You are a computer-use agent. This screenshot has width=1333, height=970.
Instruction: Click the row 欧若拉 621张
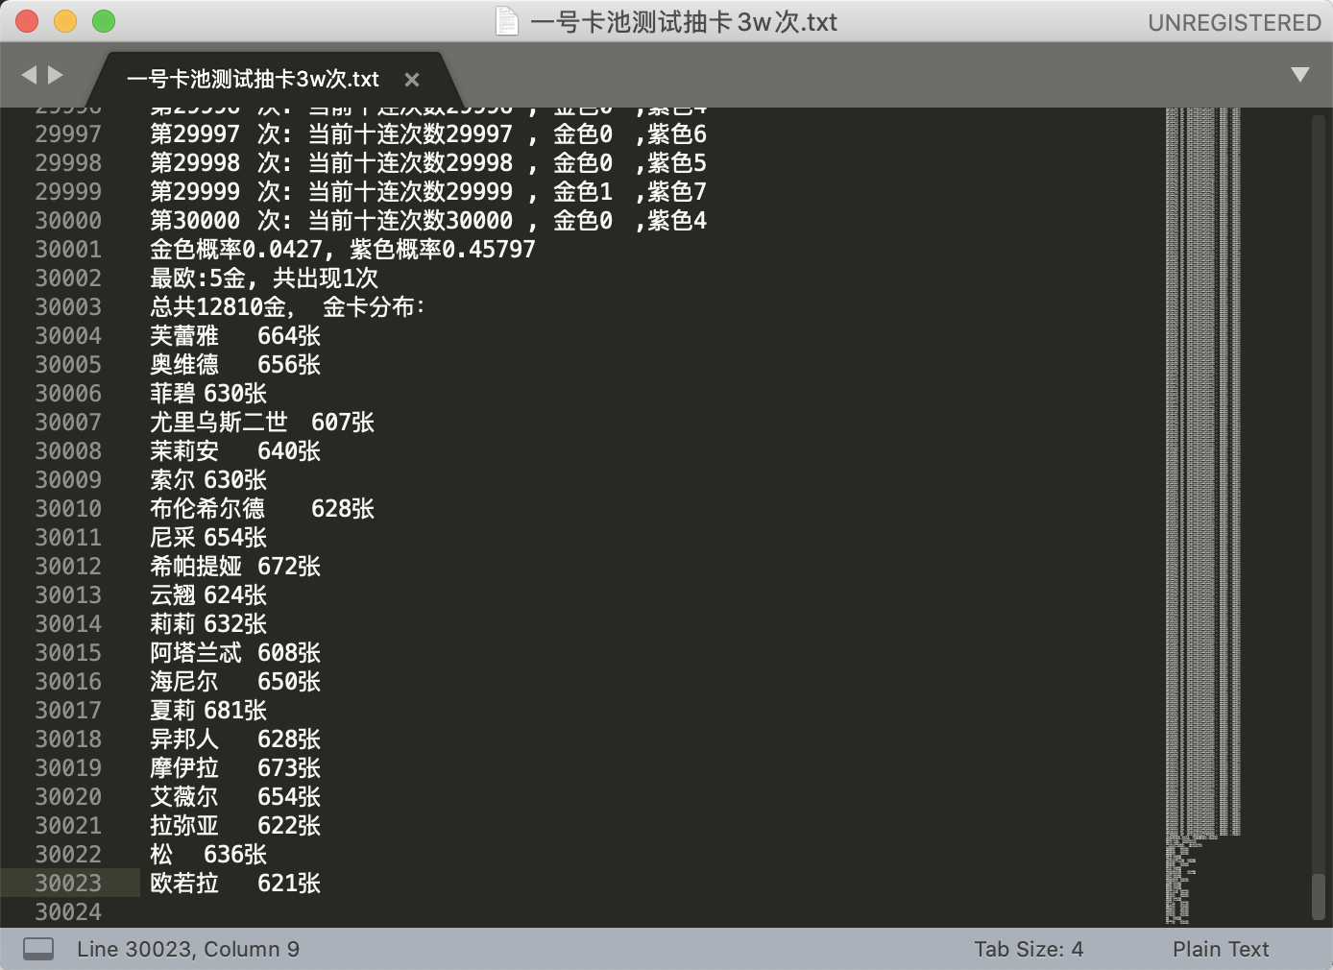pyautogui.click(x=235, y=884)
